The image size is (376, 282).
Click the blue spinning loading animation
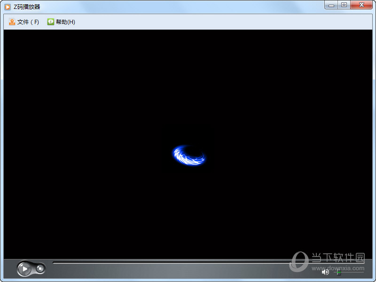click(x=189, y=156)
